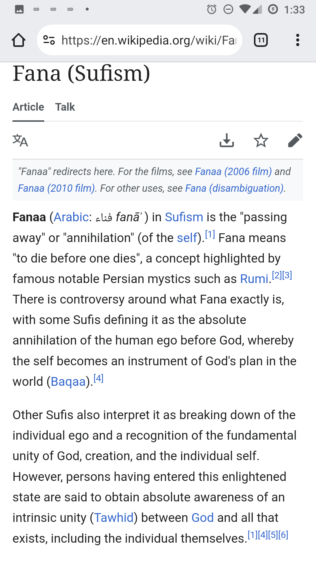Viewport: 316px width, 562px height.
Task: Edit the article with the pencil icon
Action: 295,140
